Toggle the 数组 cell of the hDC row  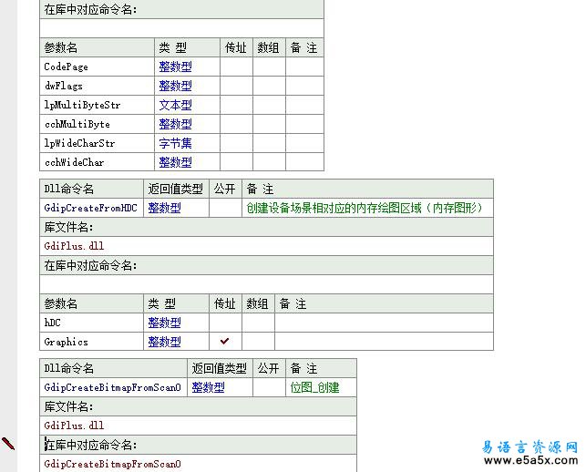pos(258,323)
